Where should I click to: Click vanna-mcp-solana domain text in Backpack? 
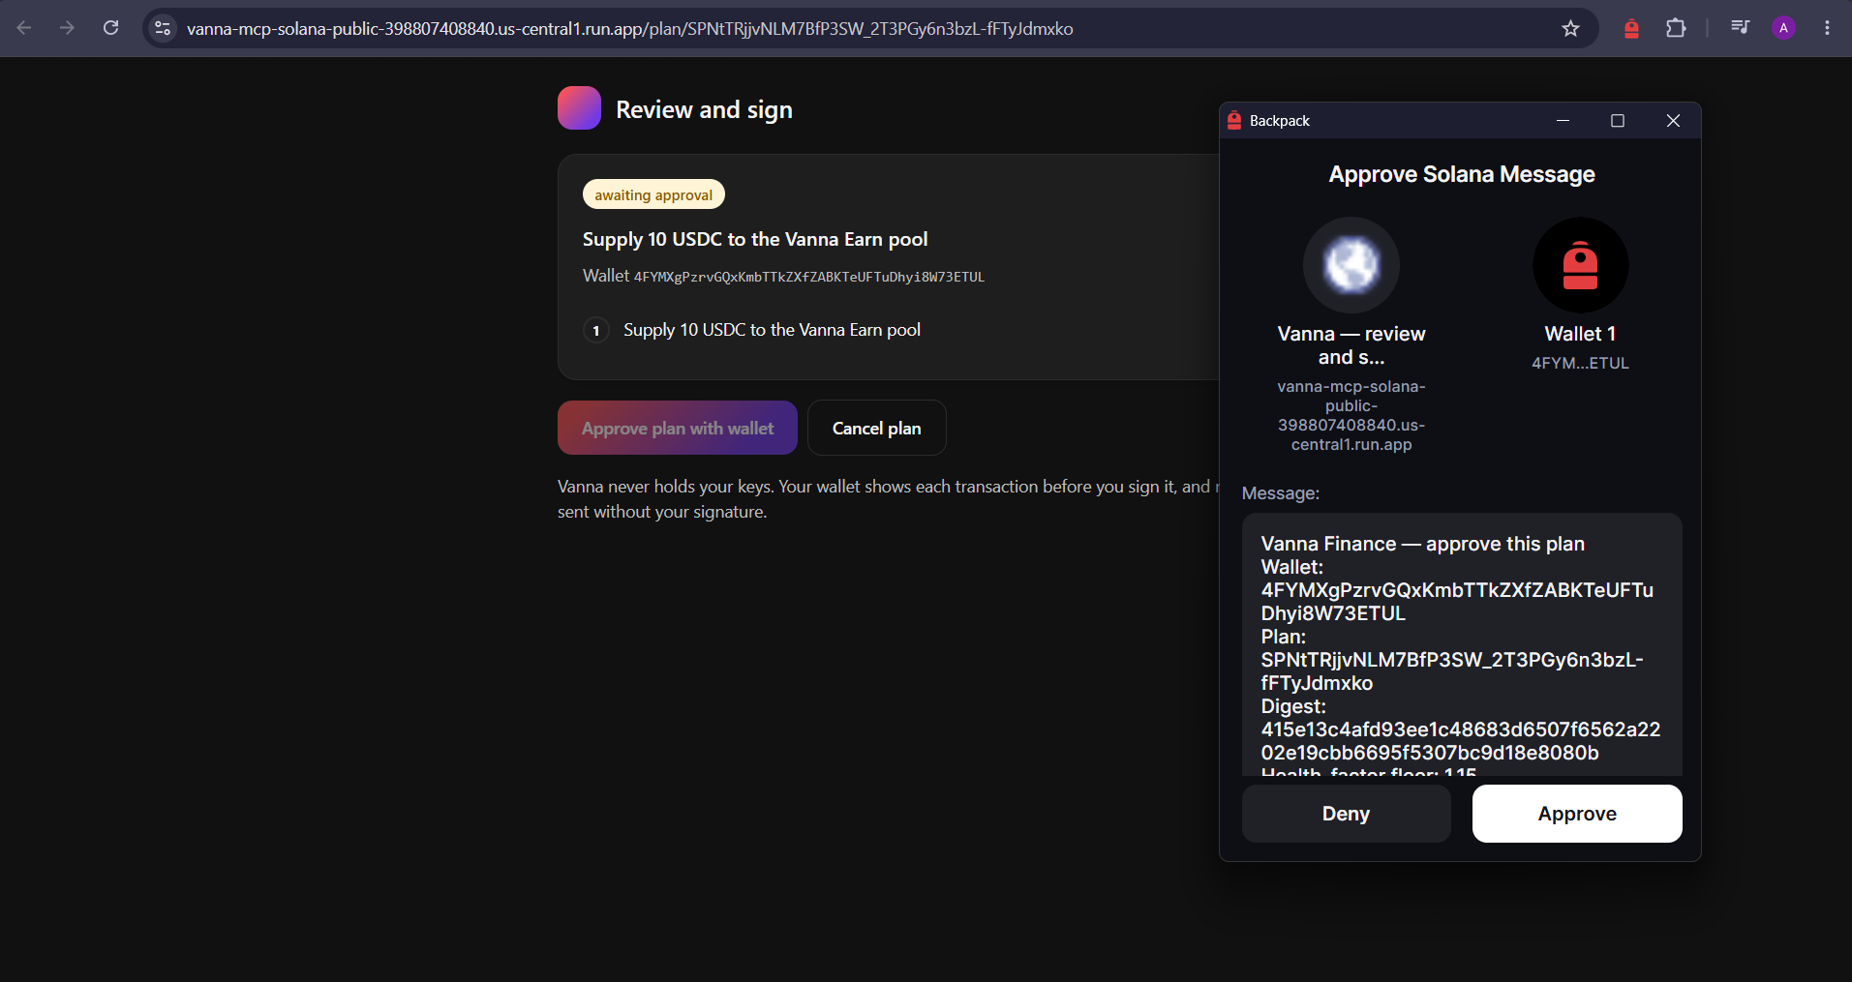click(x=1351, y=415)
